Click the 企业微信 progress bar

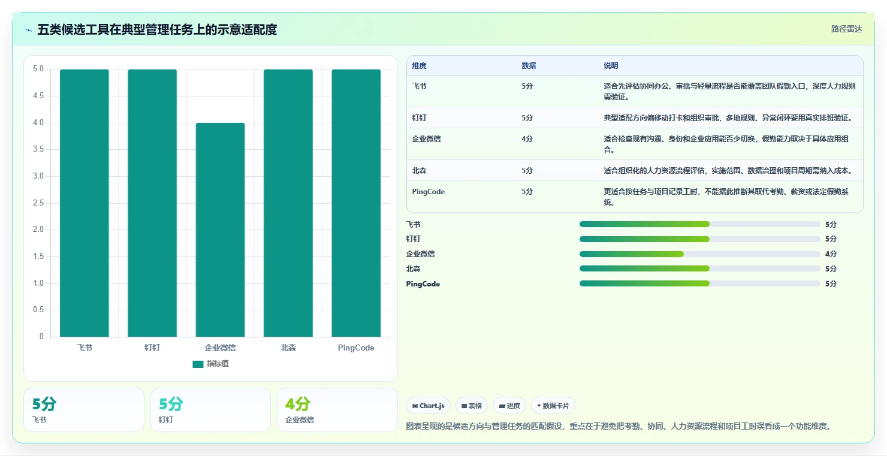699,254
